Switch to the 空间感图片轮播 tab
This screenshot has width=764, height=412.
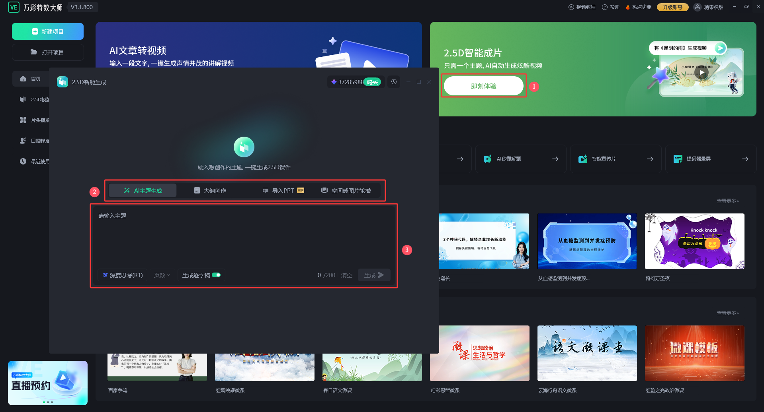coord(346,191)
